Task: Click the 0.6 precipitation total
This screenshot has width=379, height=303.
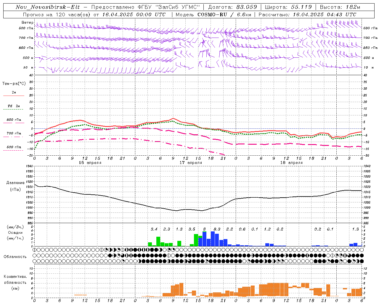Action: (x=242, y=229)
